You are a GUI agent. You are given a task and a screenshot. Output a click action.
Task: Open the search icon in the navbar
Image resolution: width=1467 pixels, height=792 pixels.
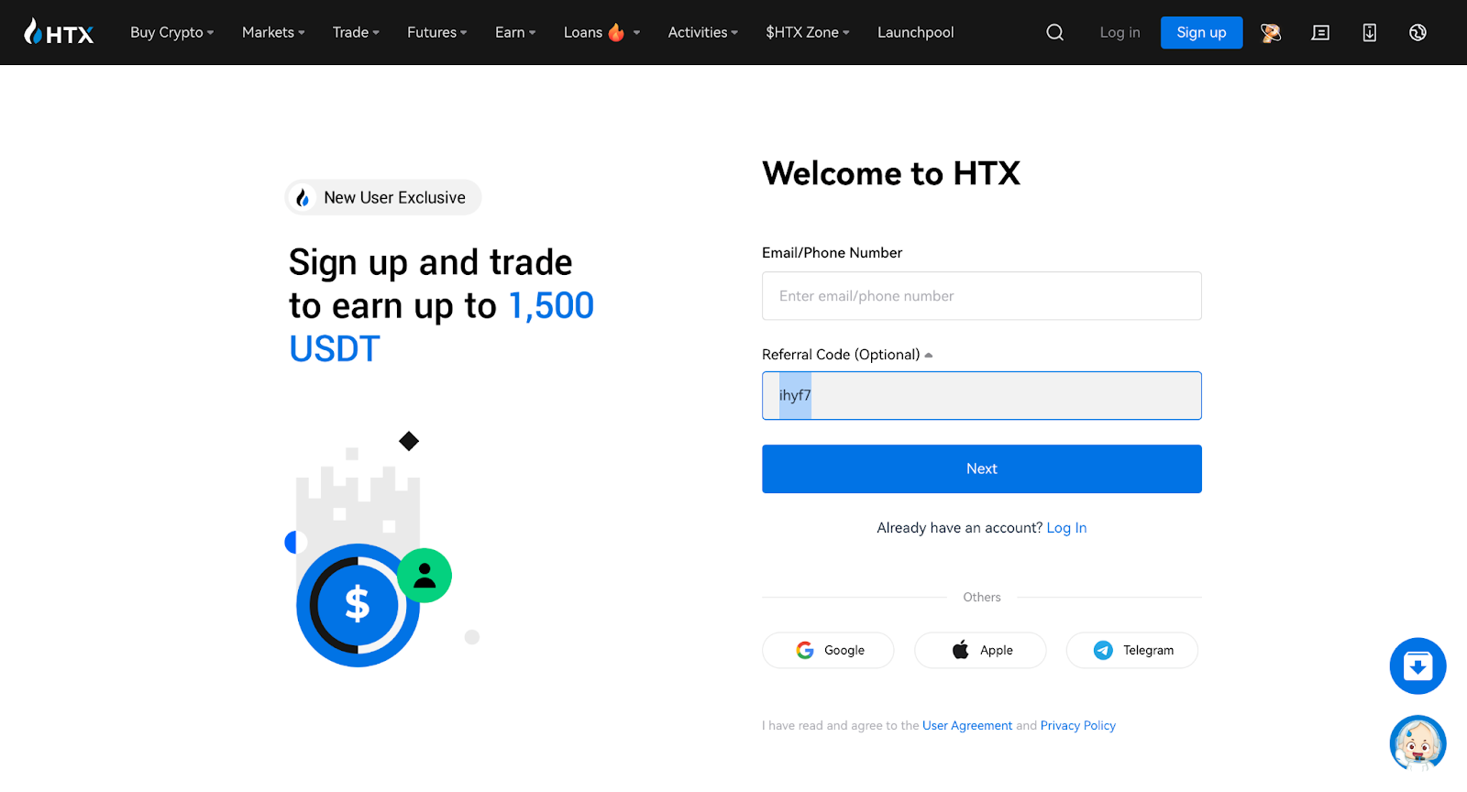[1053, 32]
